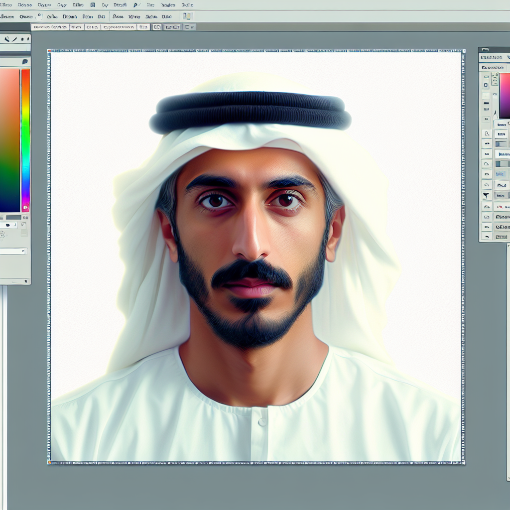Click the first icon button after the options bar segments

157,27
